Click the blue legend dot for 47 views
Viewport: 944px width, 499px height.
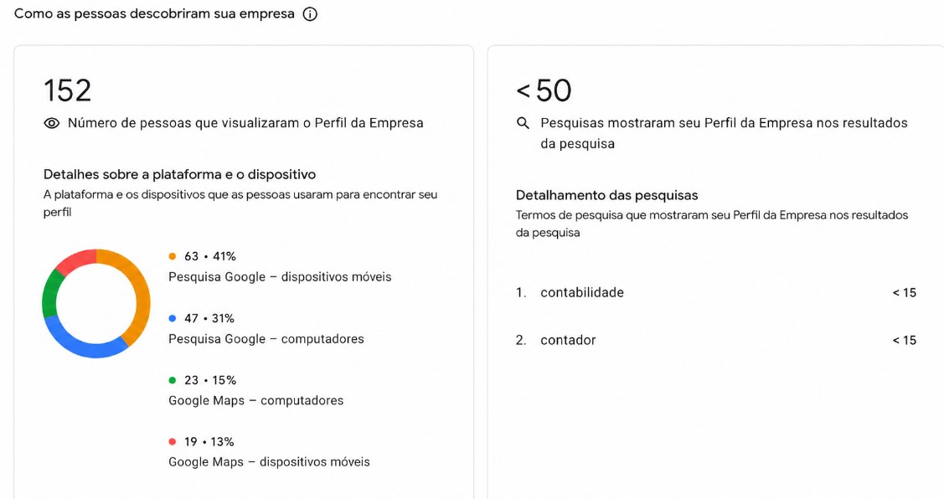pyautogui.click(x=173, y=318)
